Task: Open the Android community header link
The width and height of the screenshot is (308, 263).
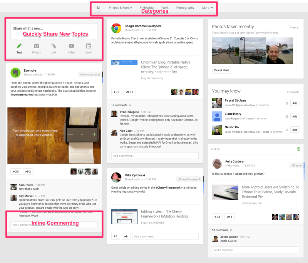Action: [216, 149]
